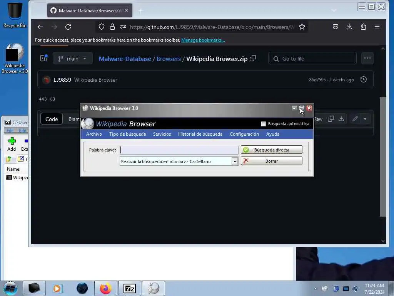394x296 pixels.
Task: Click the Save to Pocket icon
Action: click(336, 27)
